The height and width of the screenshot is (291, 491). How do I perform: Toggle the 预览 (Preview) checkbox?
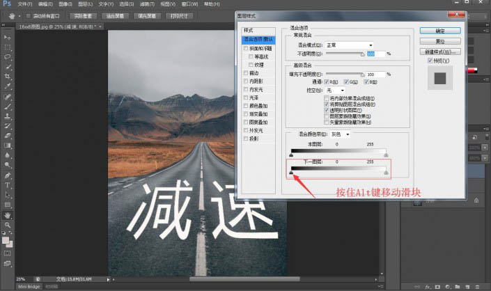(x=431, y=61)
